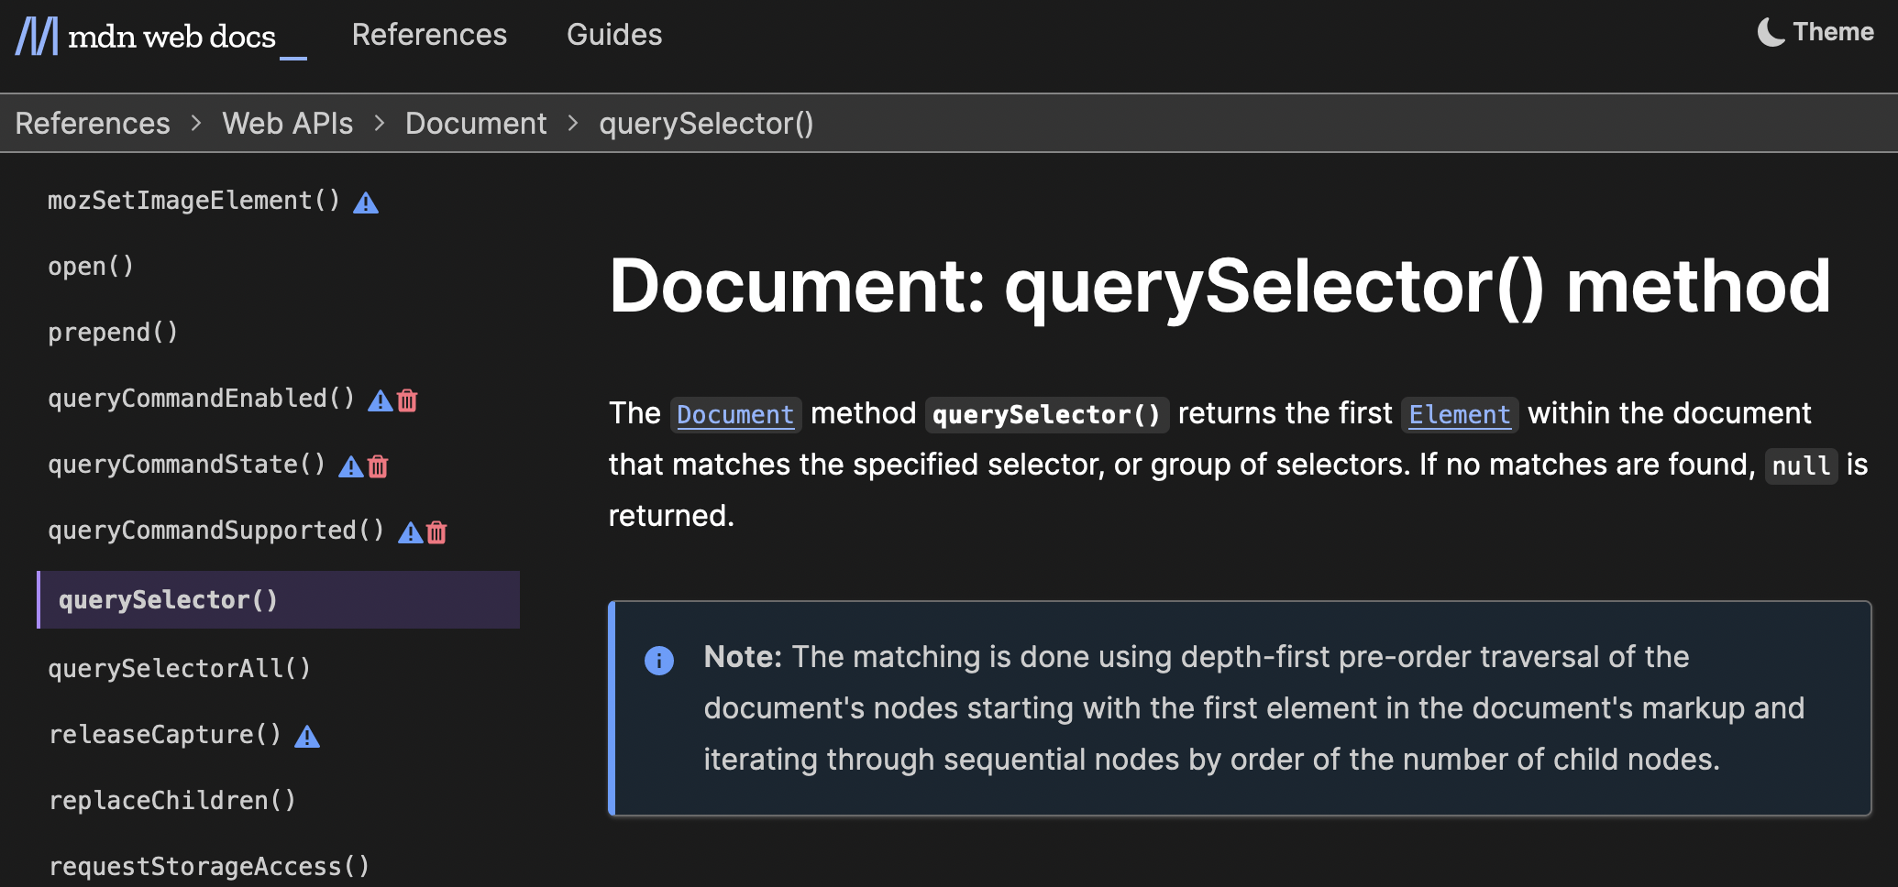Screen dimensions: 1898x887
Task: Click the warning icon next to queryCommandEnabled()
Action: point(381,400)
